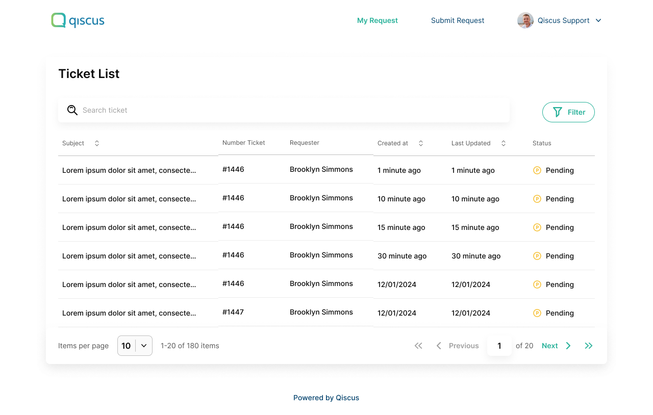
Task: Open the Filter options
Action: [568, 112]
